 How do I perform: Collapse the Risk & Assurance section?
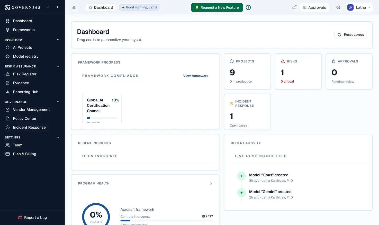click(58, 66)
